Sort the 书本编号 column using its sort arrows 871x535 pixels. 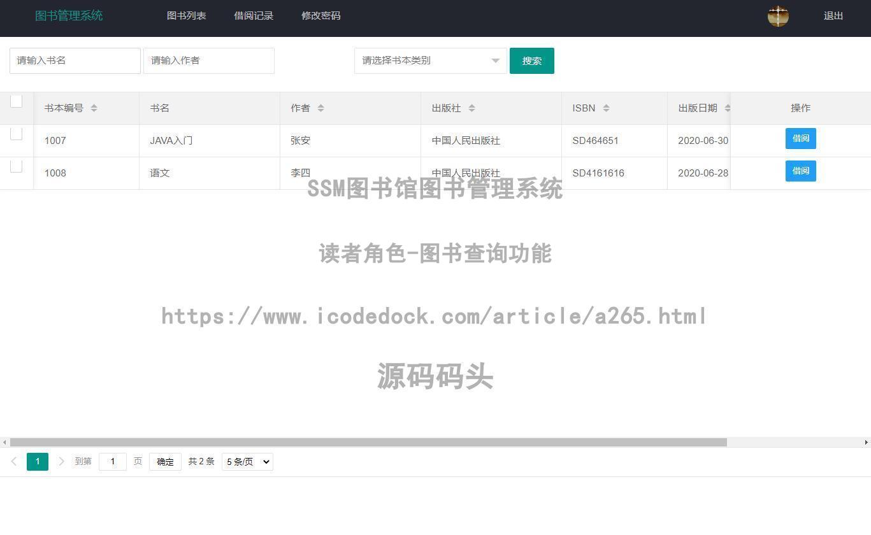click(94, 108)
